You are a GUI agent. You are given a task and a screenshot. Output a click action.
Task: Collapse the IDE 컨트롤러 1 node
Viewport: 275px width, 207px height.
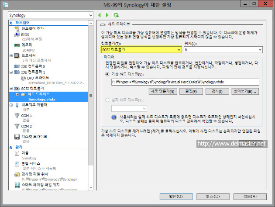tap(11, 72)
